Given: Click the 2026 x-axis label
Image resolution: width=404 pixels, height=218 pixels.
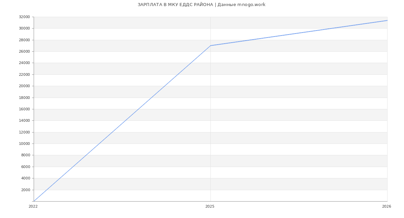Looking at the screenshot, I should [386, 207].
